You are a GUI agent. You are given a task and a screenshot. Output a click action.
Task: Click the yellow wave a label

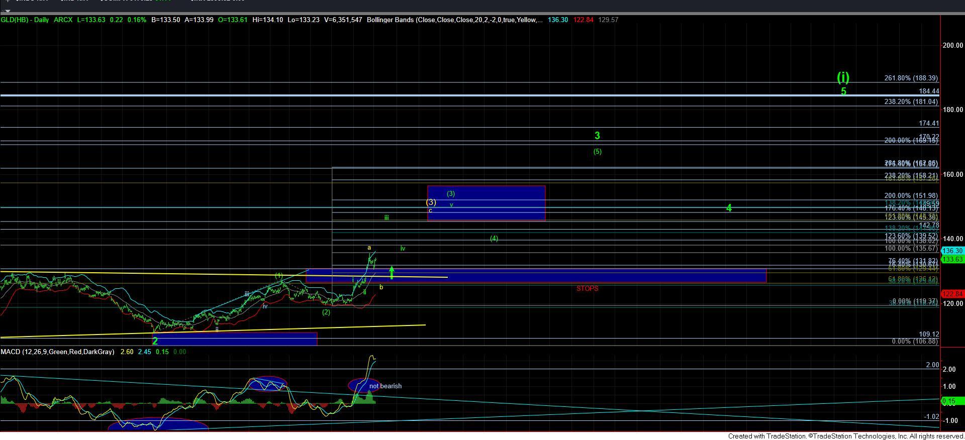[x=369, y=248]
